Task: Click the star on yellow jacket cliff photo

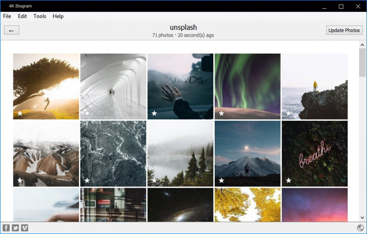Action: pos(289,113)
